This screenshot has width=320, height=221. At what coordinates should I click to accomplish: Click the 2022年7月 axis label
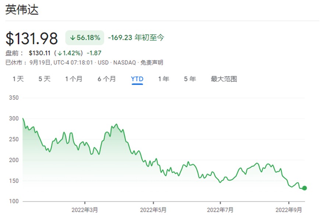pyautogui.click(x=220, y=210)
